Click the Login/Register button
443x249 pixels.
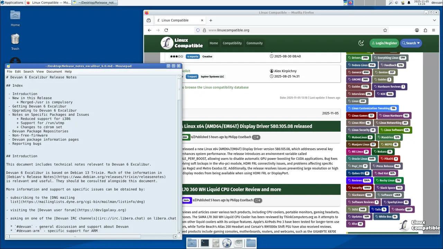pos(384,43)
